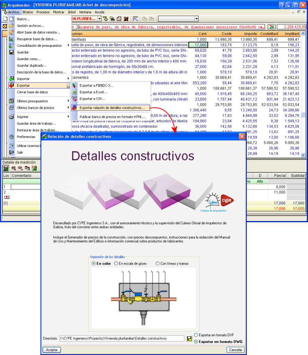The height and width of the screenshot is (355, 308).
Task: Click the Ventana menu
Action: coord(85,12)
